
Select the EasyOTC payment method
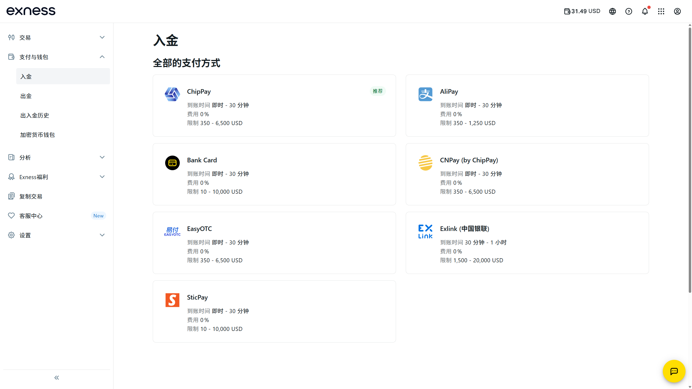pos(274,243)
